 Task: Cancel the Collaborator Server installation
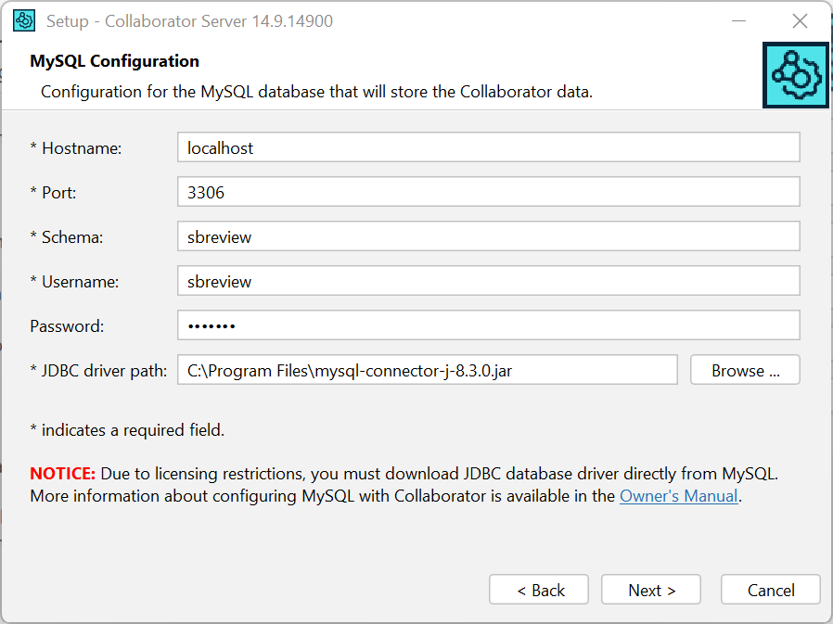(x=770, y=589)
